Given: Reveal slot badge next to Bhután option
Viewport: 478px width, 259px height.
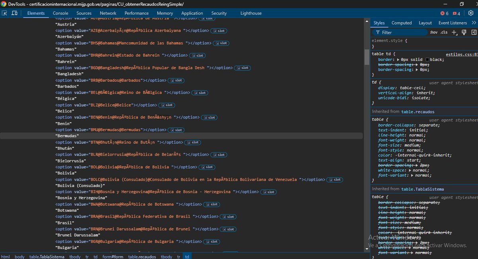Looking at the screenshot, I should click(193, 142).
